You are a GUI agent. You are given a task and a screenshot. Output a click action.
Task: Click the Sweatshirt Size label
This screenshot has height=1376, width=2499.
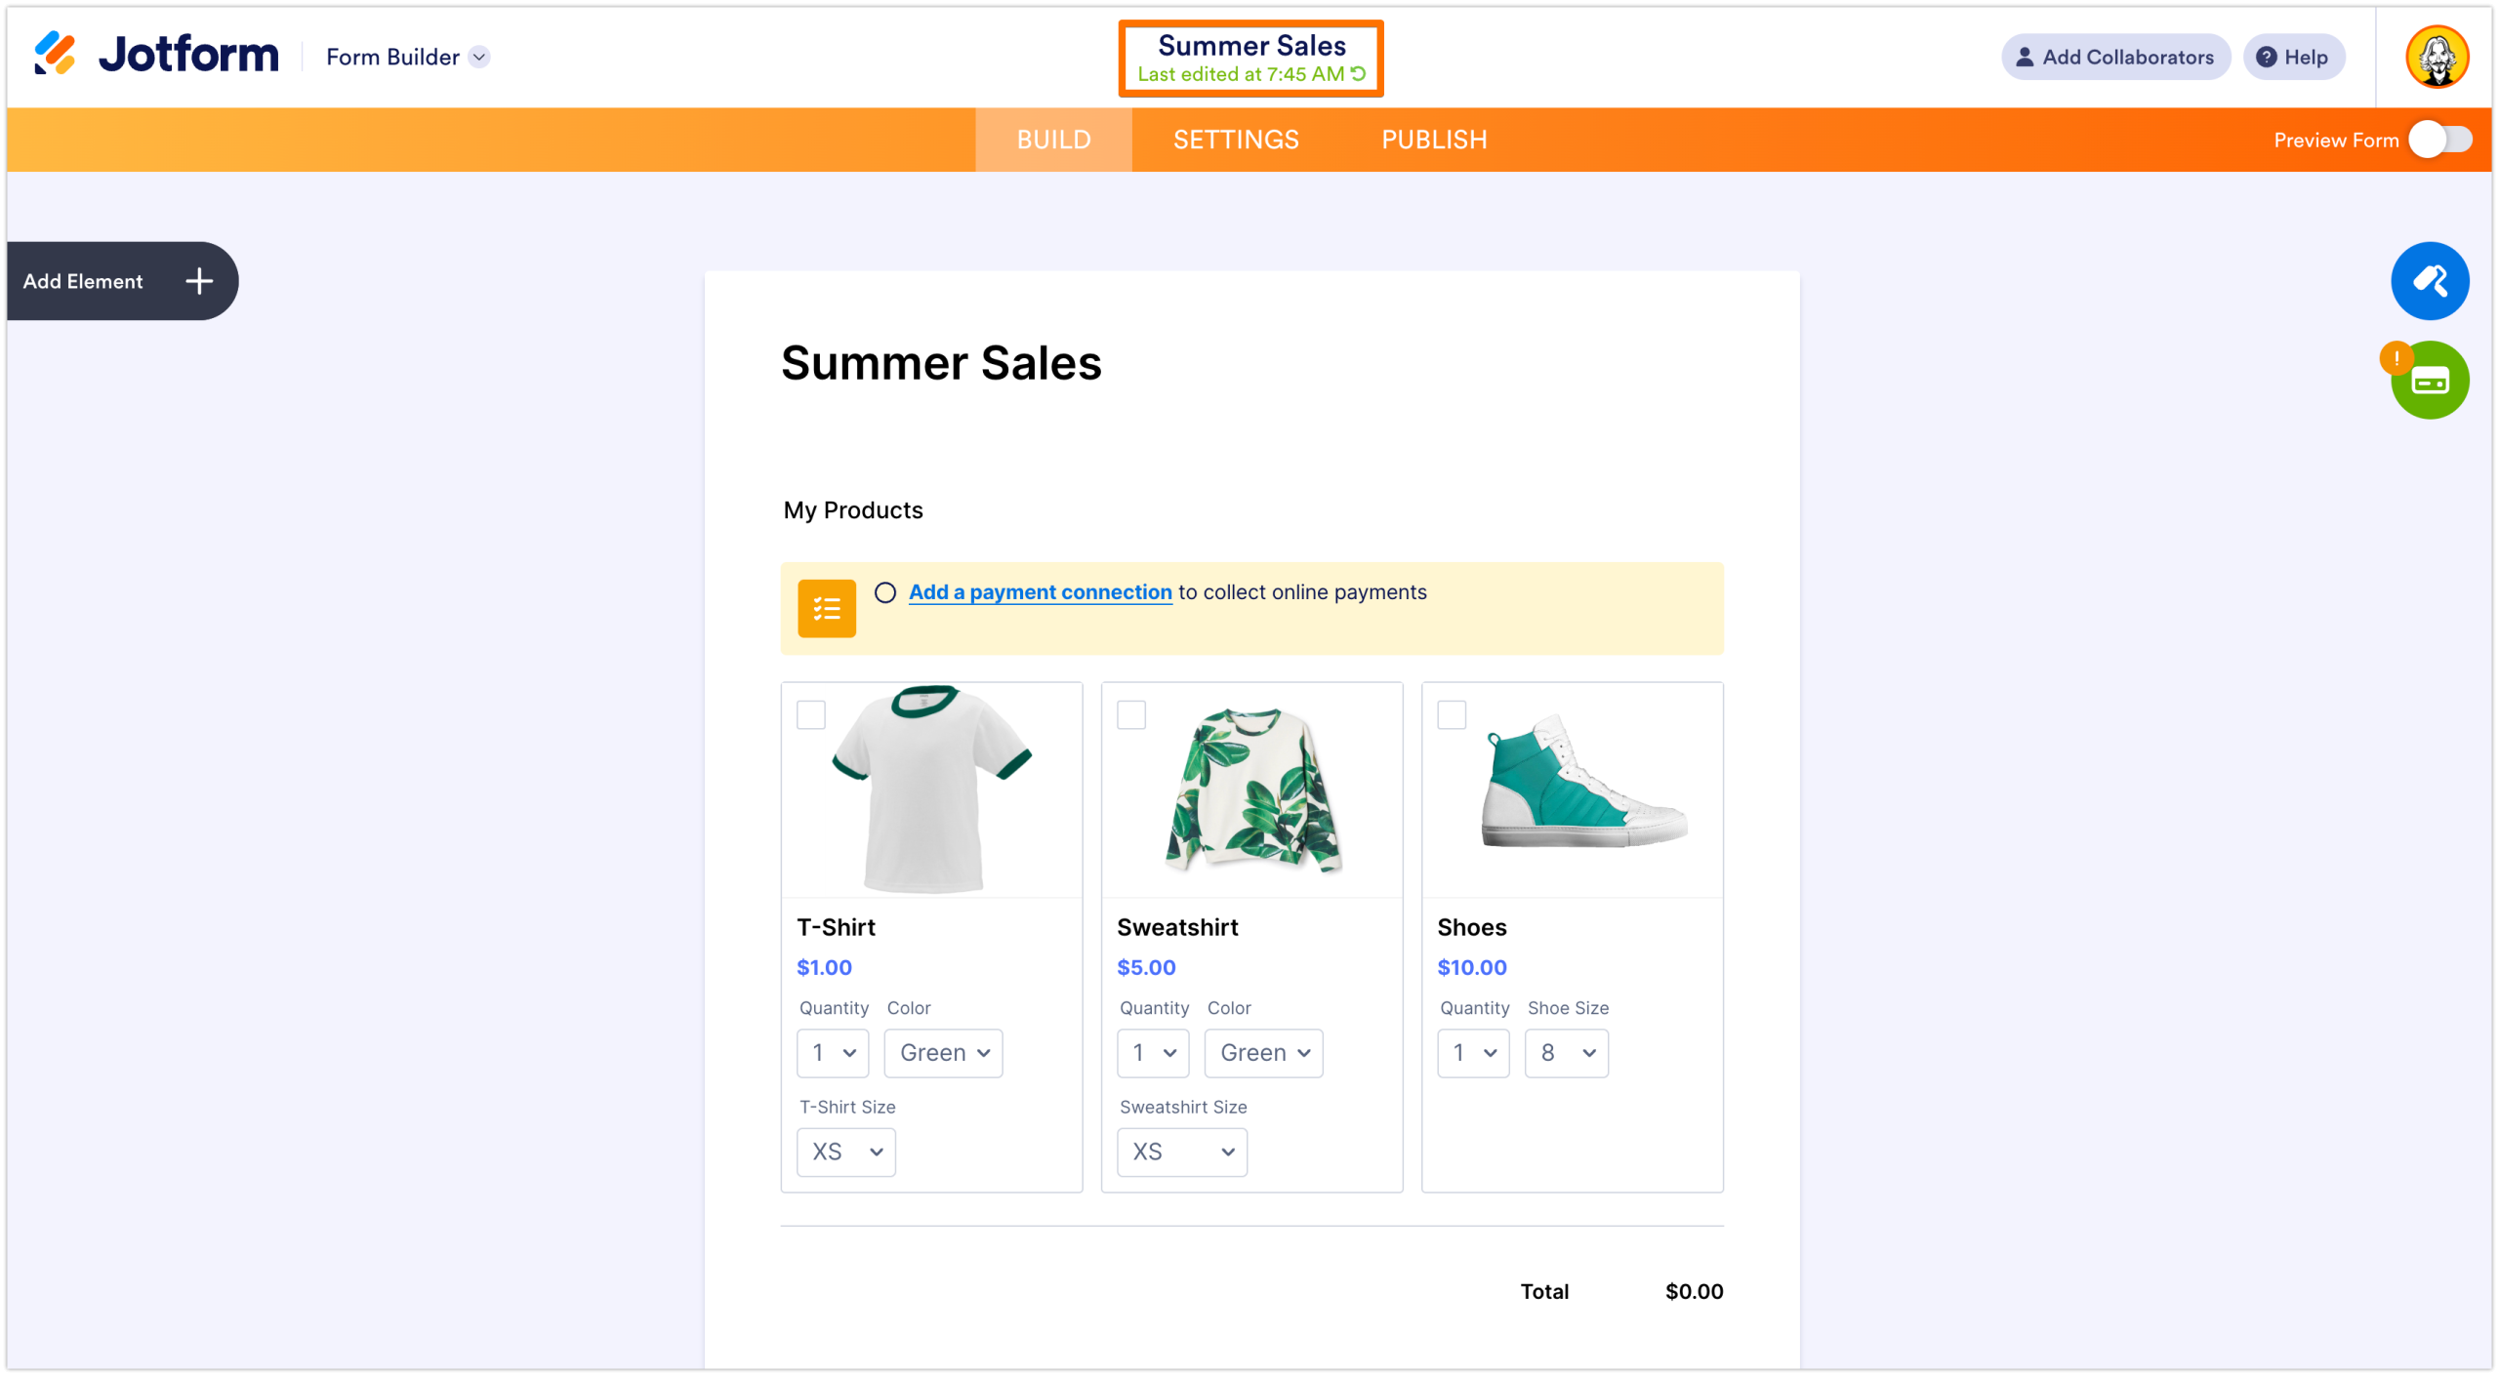click(1183, 1107)
